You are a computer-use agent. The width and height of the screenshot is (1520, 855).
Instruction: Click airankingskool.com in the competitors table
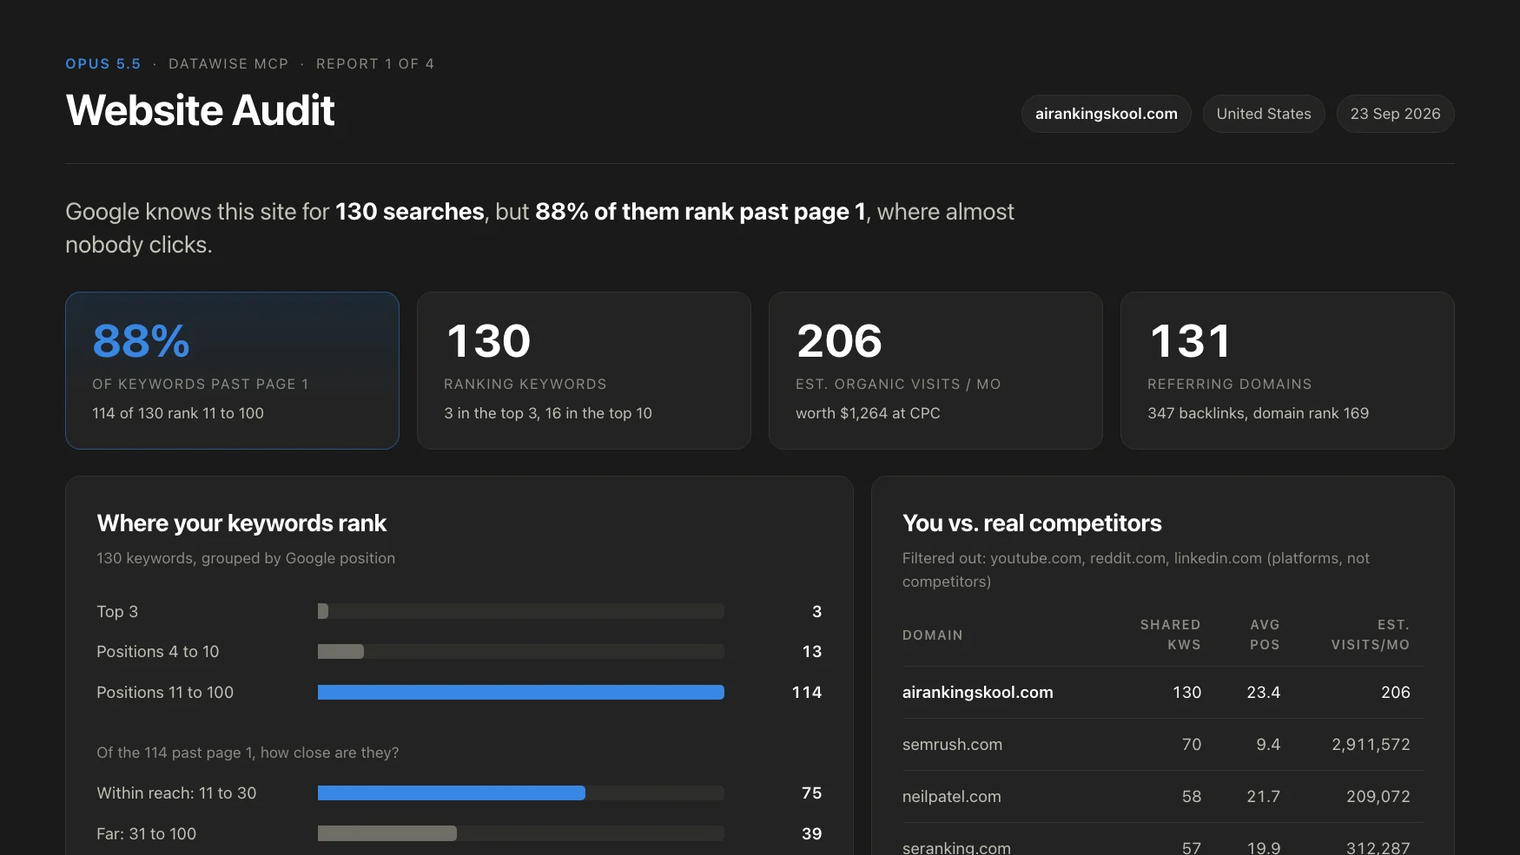click(978, 692)
